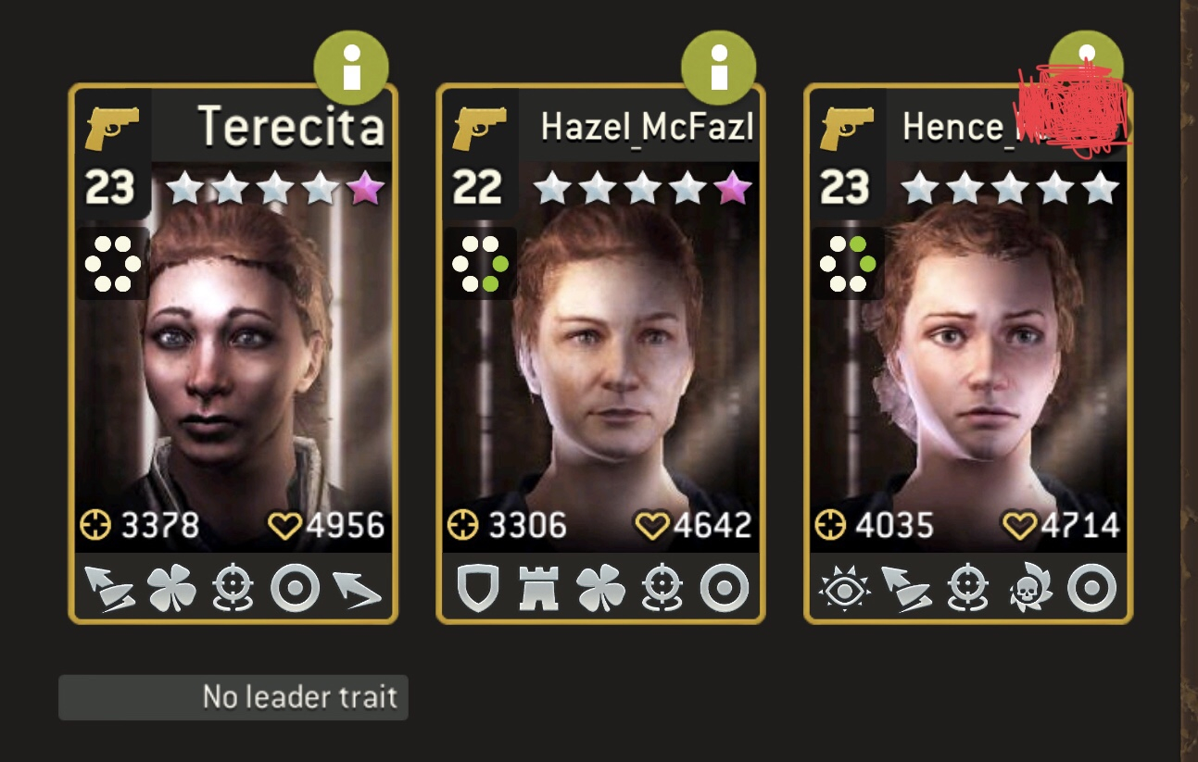Image resolution: width=1198 pixels, height=762 pixels.
Task: Click the eye trait icon on Hence's card
Action: (842, 588)
